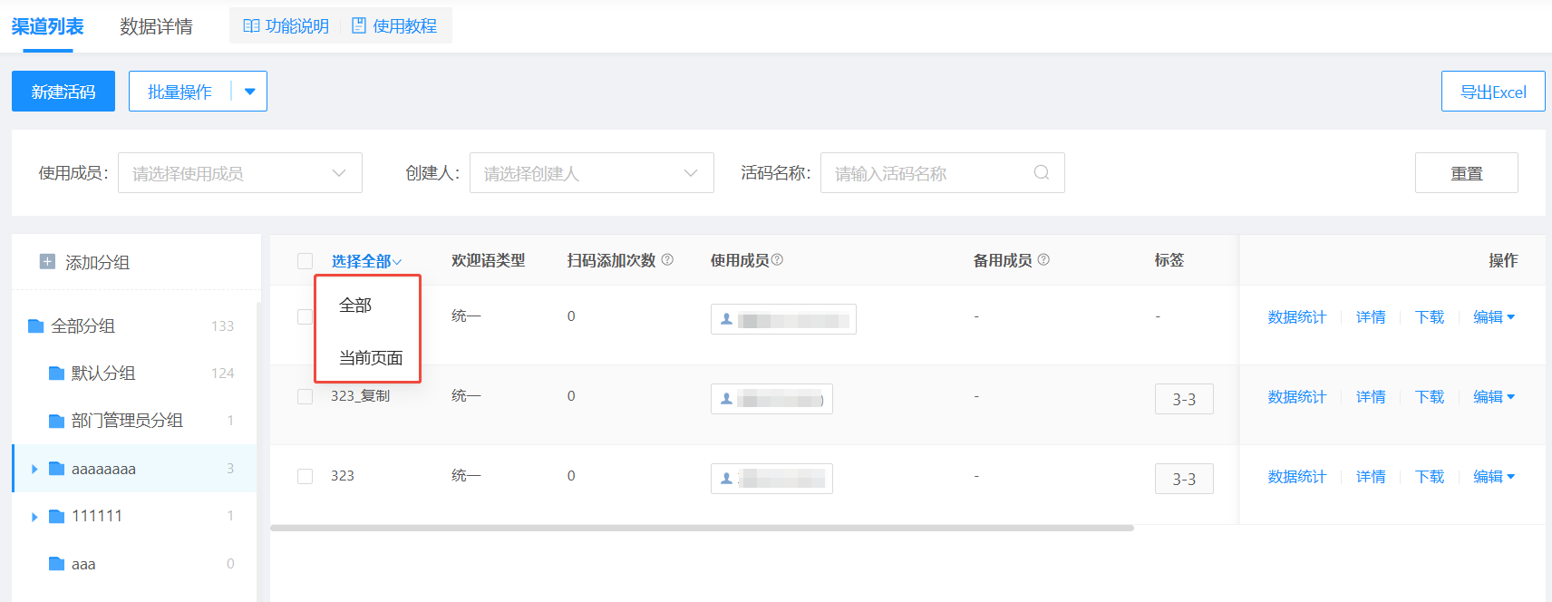Click the 部门管理员分组 folder icon
This screenshot has width=1552, height=602.
[x=56, y=420]
